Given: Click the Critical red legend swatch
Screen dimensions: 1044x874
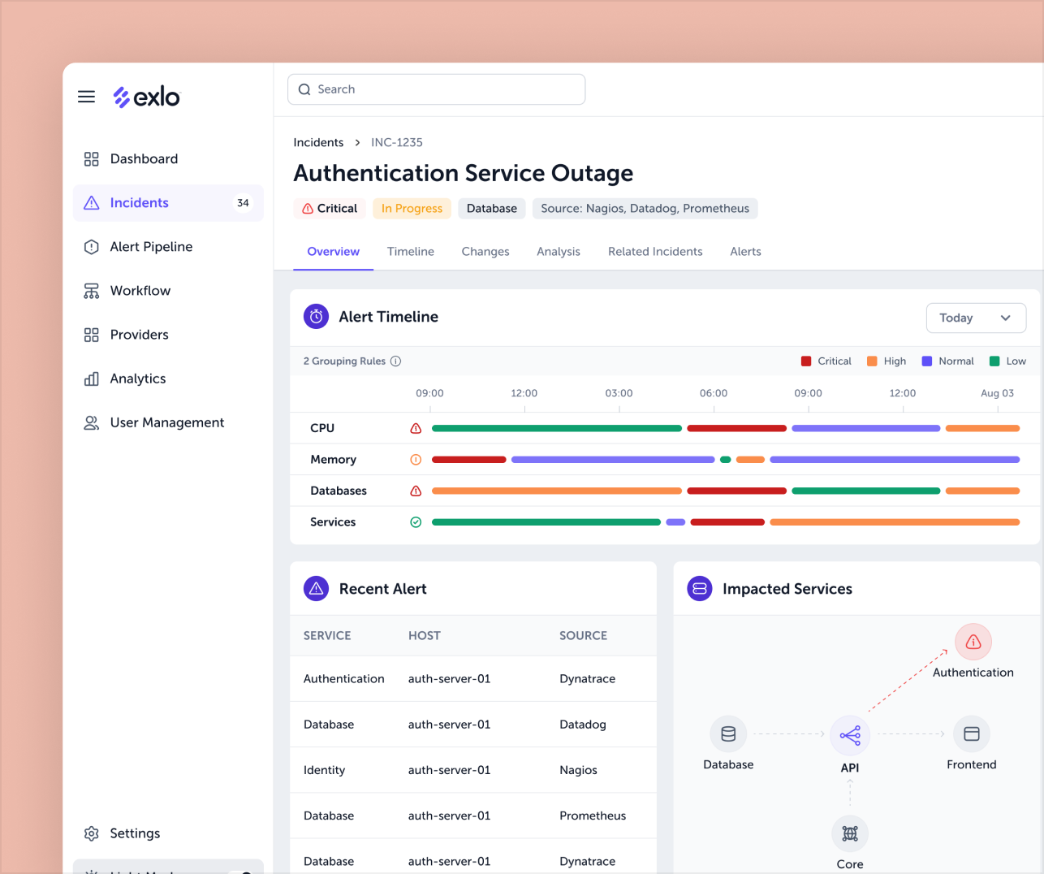Looking at the screenshot, I should [x=806, y=361].
